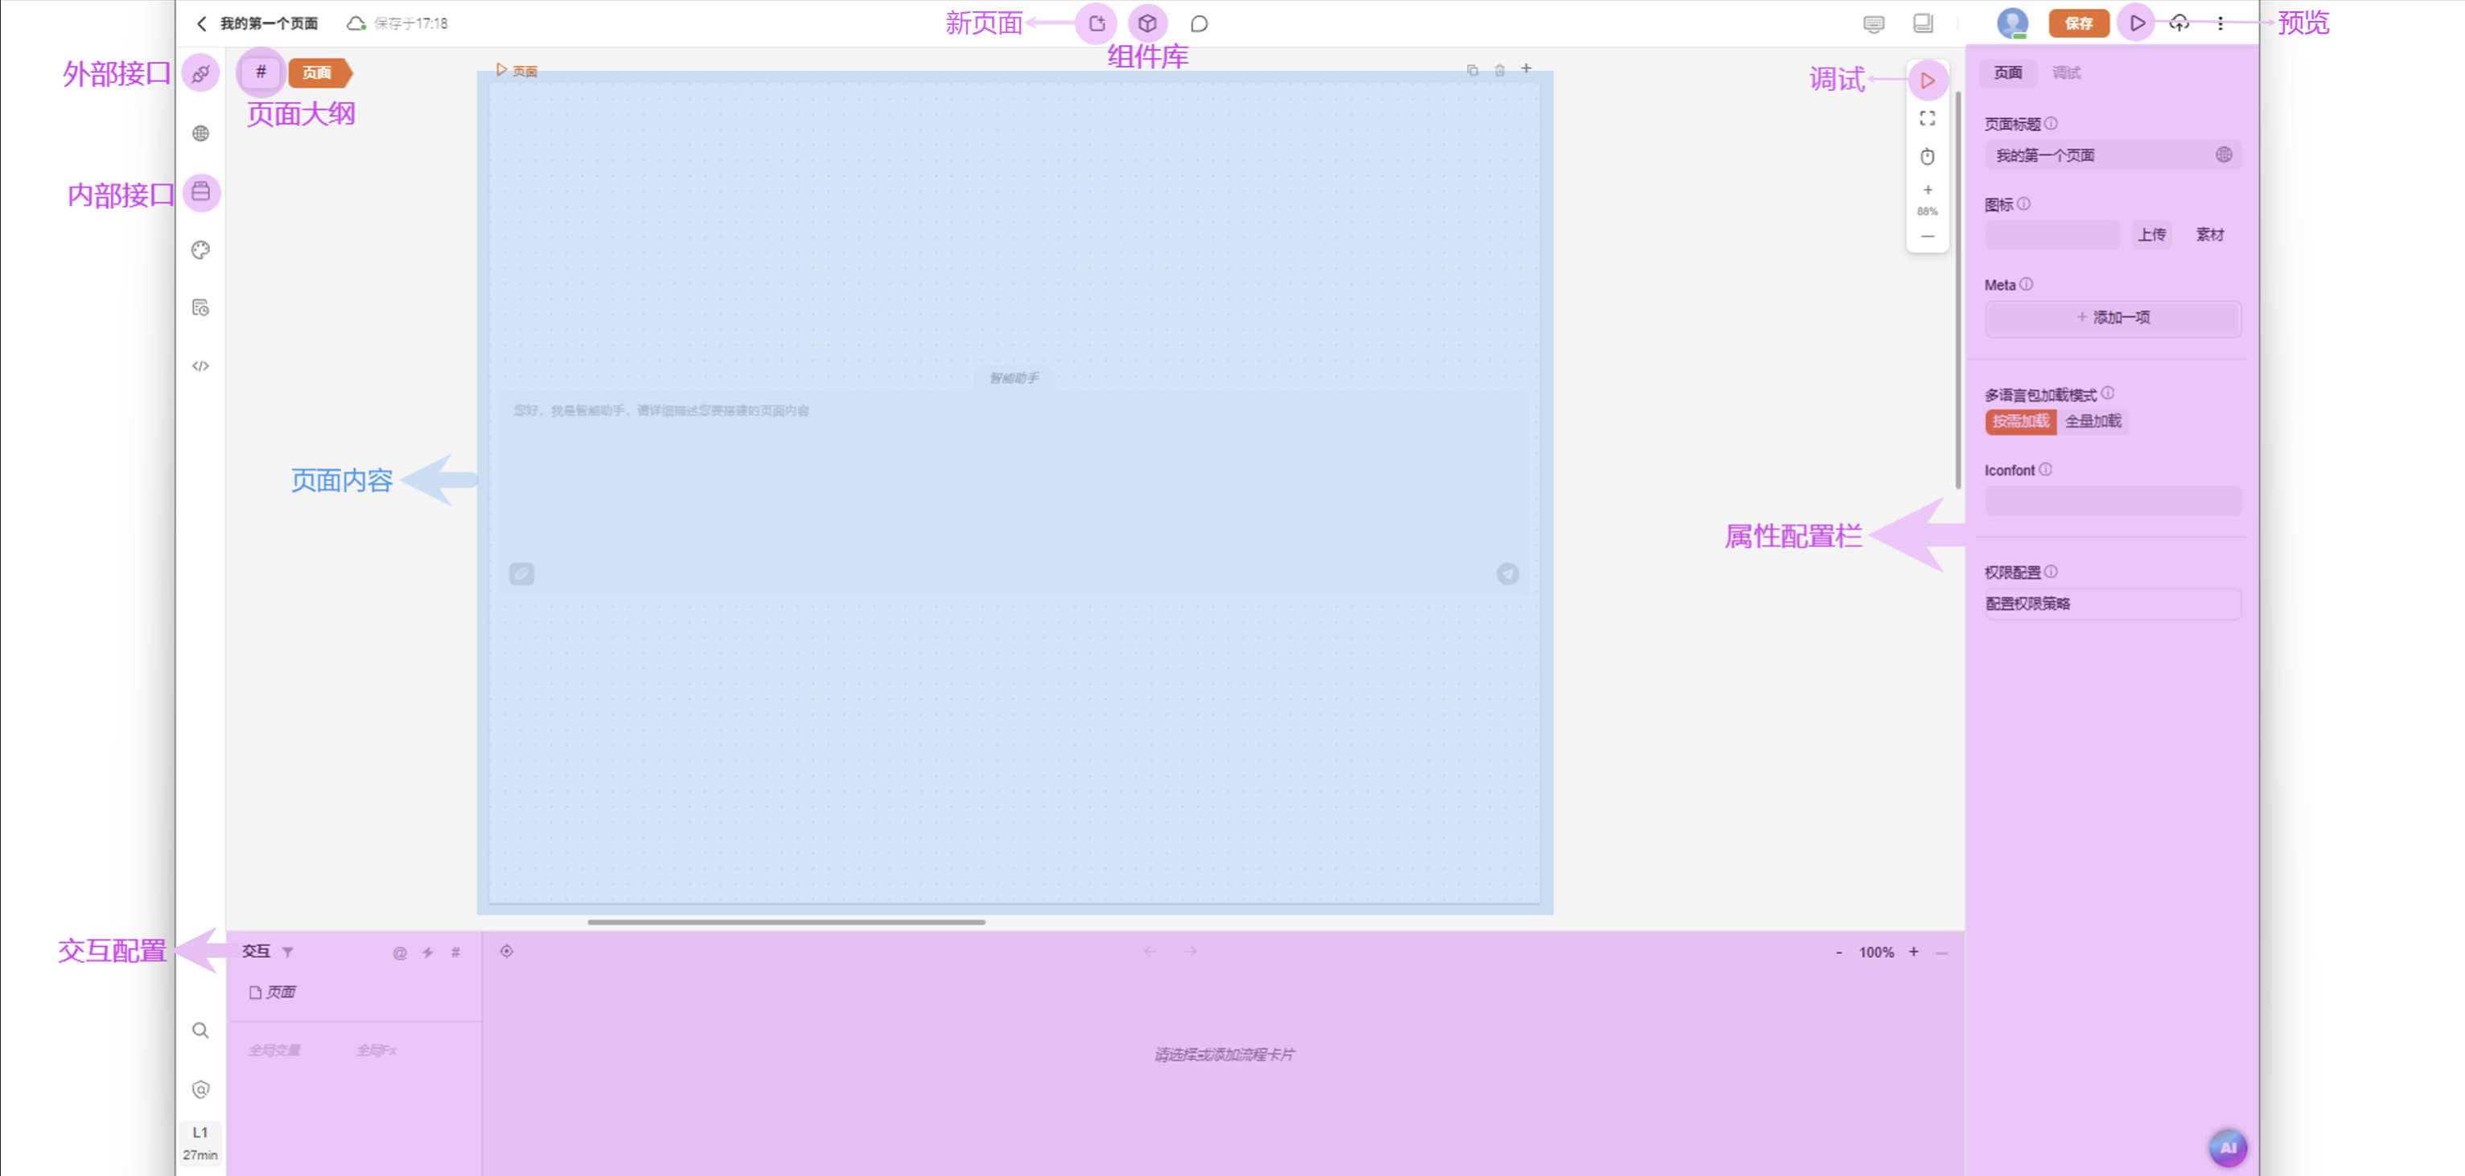Click the debug play button above zoom controls

pos(1928,80)
